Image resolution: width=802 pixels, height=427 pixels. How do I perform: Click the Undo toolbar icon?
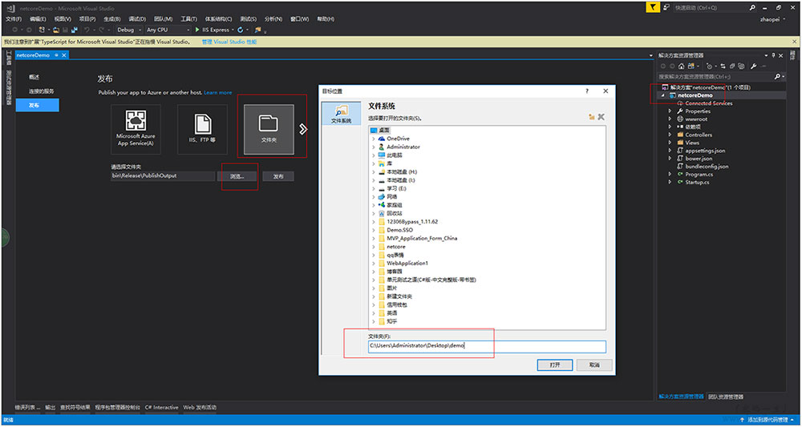87,30
